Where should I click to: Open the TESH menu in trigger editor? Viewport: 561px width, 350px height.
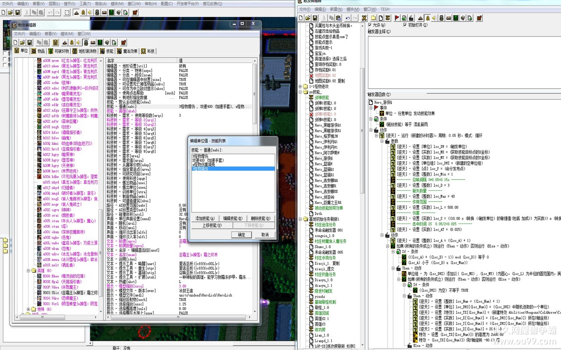(384, 9)
